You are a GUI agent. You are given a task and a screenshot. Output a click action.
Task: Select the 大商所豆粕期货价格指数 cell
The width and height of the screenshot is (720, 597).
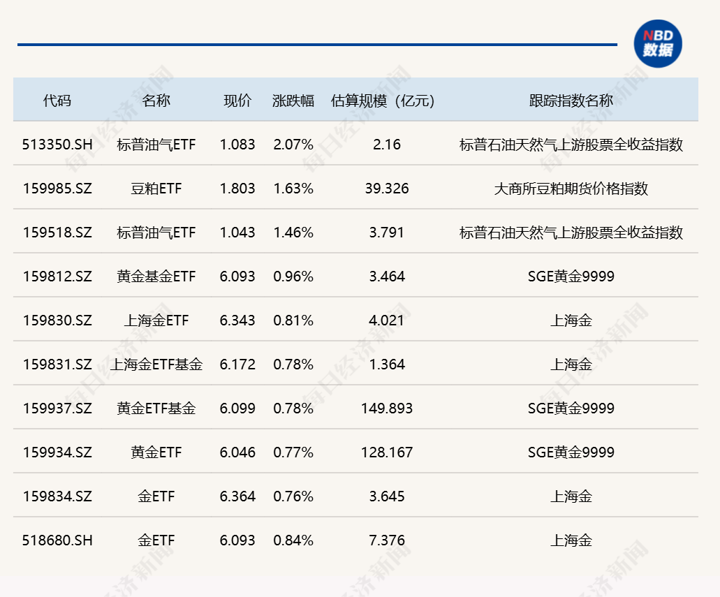coord(571,189)
